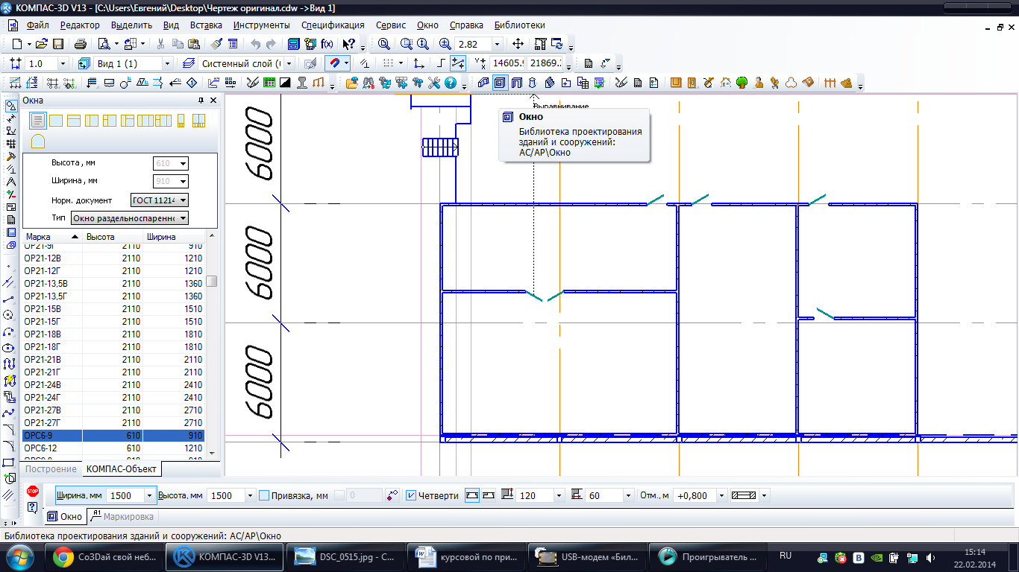This screenshot has height=572, width=1019.
Task: Click the Refresh image icon in view toolbar
Action: click(556, 44)
